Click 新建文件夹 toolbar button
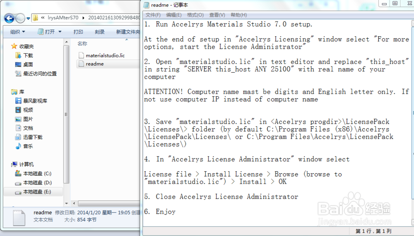Screen dimensions: 414x236 [128, 32]
